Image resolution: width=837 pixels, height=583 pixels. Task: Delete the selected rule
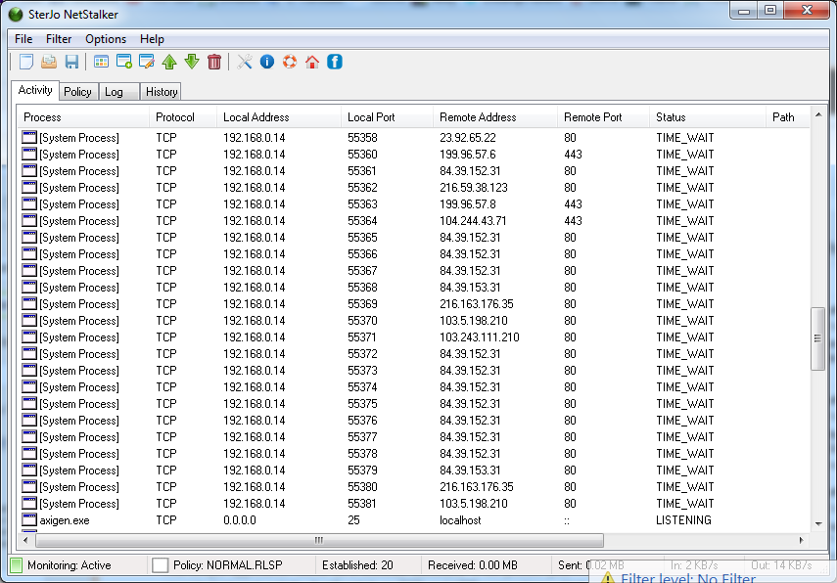tap(214, 62)
